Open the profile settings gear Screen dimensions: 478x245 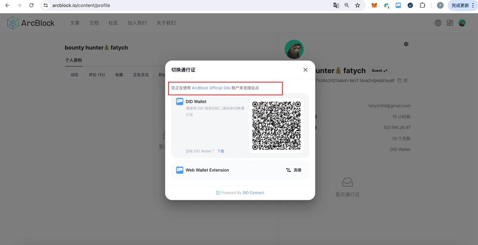pyautogui.click(x=406, y=44)
